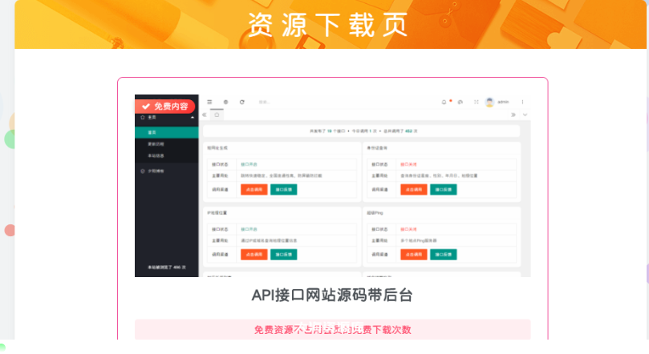Click the orange 点击调用 button under IP地理位置
The height and width of the screenshot is (354, 649).
coord(254,255)
